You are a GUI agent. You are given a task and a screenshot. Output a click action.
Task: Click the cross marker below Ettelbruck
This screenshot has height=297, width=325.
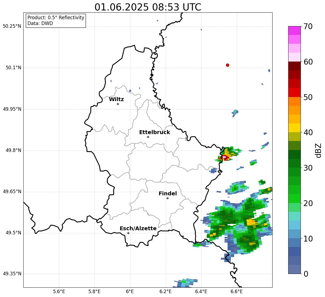point(148,137)
